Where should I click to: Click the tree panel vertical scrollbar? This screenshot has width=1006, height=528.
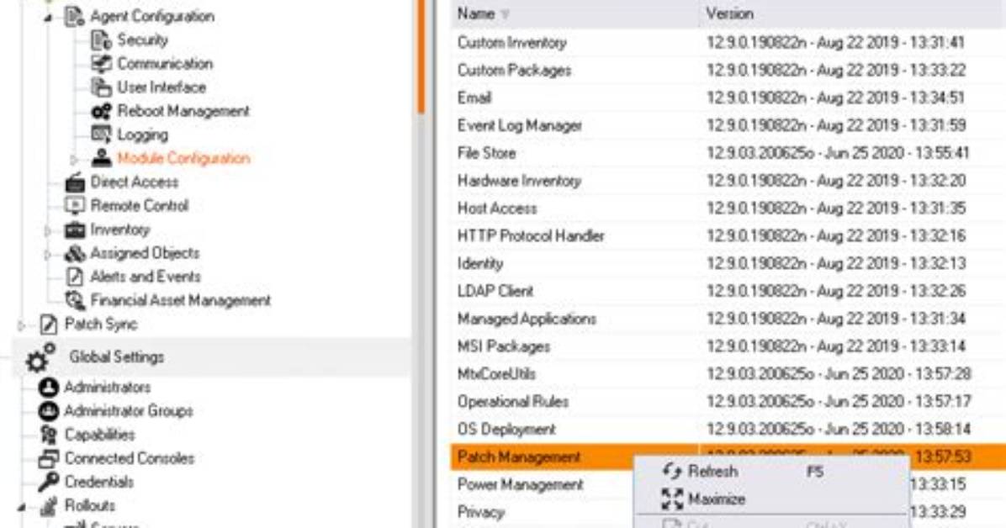coord(421,58)
